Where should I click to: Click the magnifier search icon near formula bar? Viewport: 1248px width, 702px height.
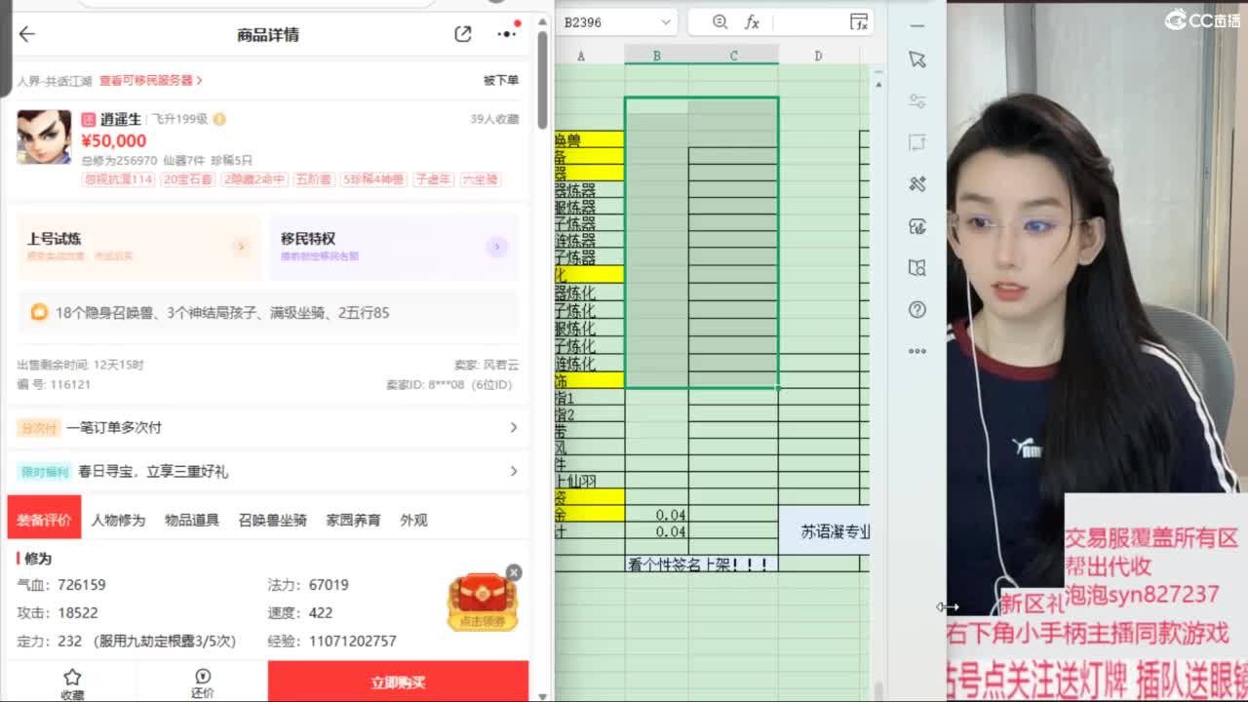(719, 20)
